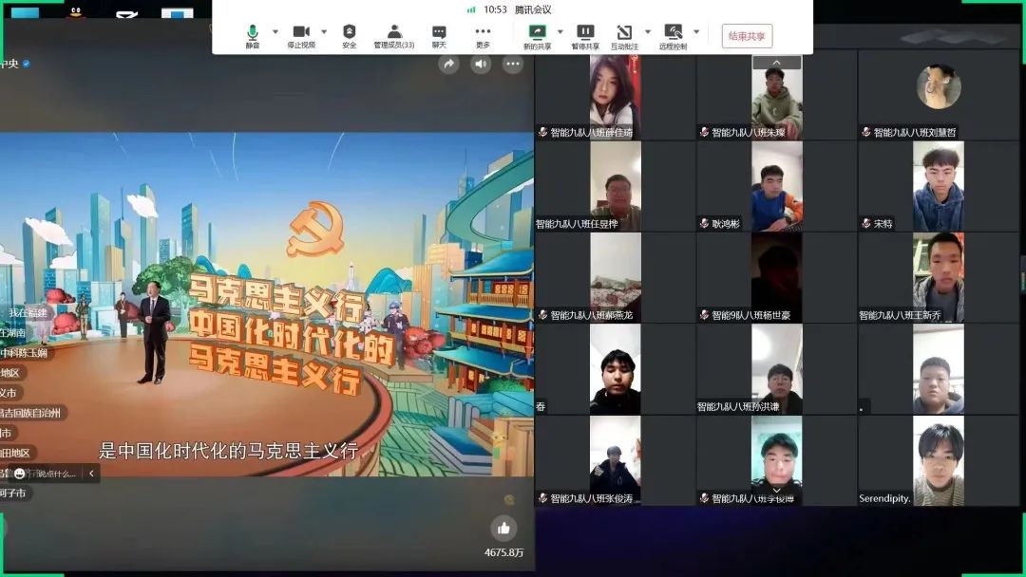Screen dimensions: 1026x577
Task: Open the emoji picker in the comment box
Action: coord(20,474)
